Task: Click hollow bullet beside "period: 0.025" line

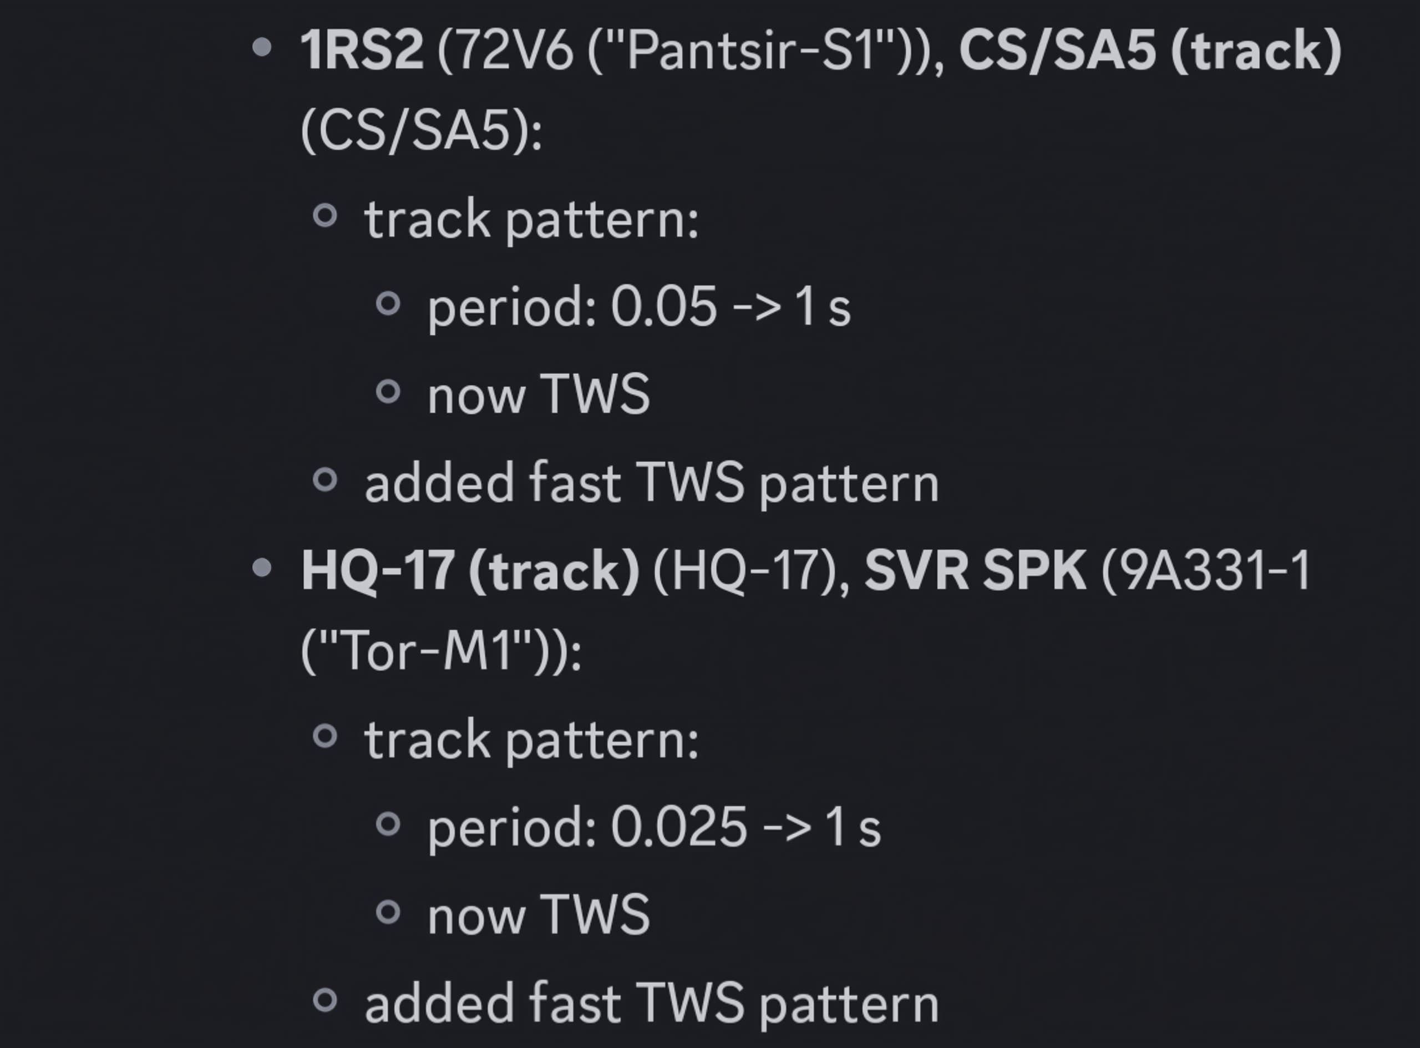Action: 388,824
